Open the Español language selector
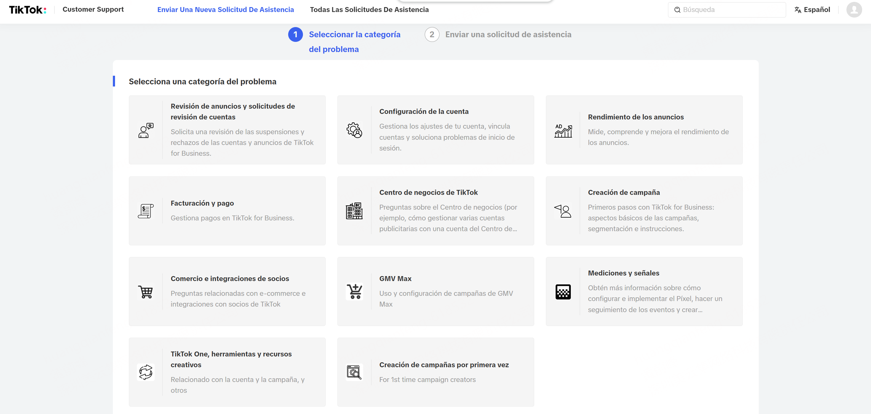The height and width of the screenshot is (414, 871). 812,10
